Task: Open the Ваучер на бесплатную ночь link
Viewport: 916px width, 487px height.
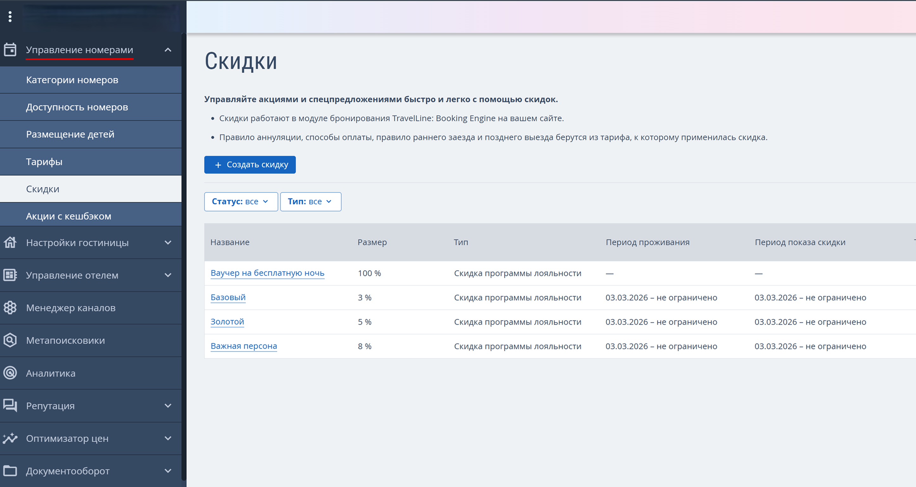Action: [x=267, y=273]
